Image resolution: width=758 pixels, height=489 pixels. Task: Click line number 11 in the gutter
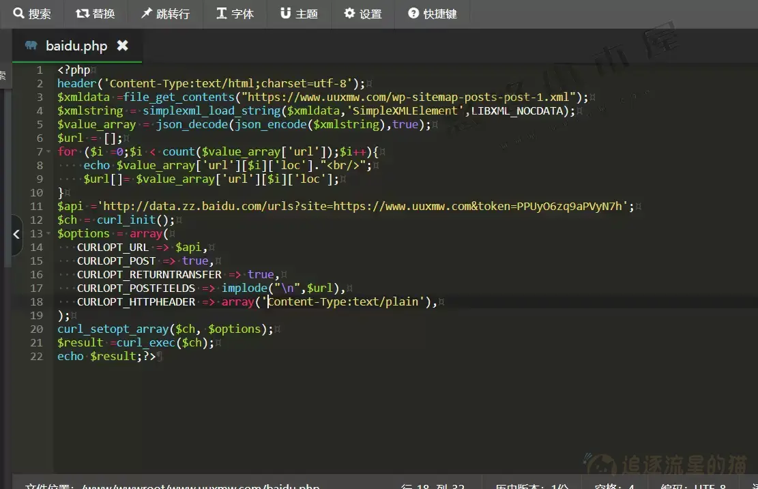(36, 207)
